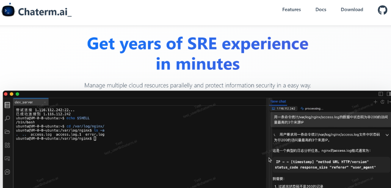Screen dimensions: 391x188
Task: Open the GitHub repository icon
Action: point(383,10)
